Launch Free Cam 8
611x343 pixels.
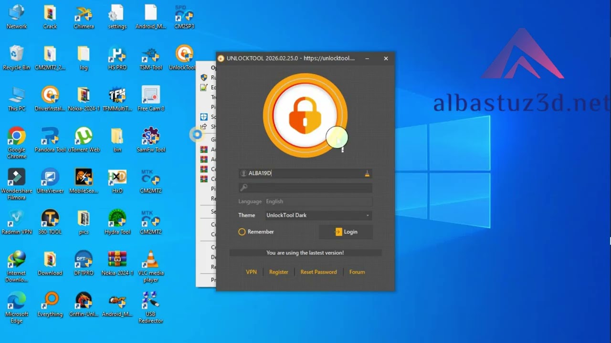click(151, 99)
